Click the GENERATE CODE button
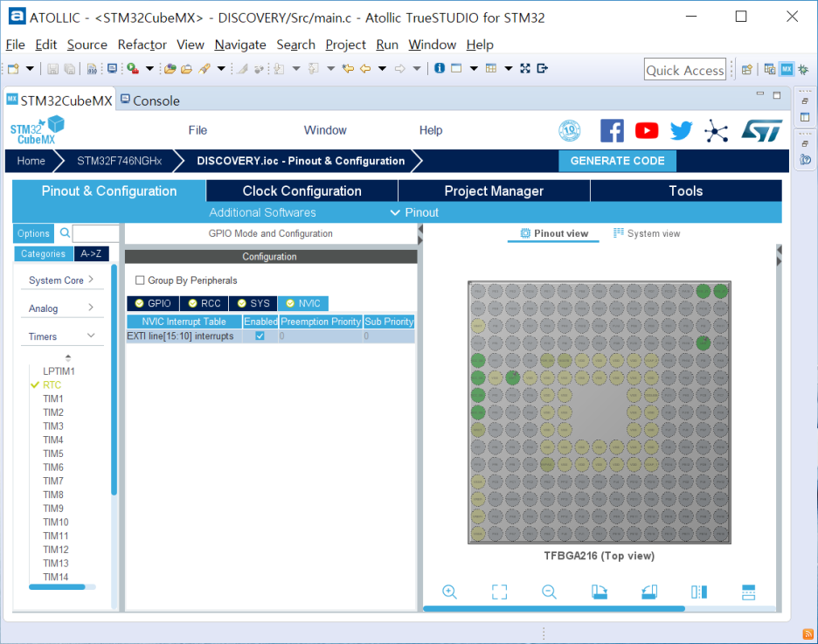 (617, 161)
